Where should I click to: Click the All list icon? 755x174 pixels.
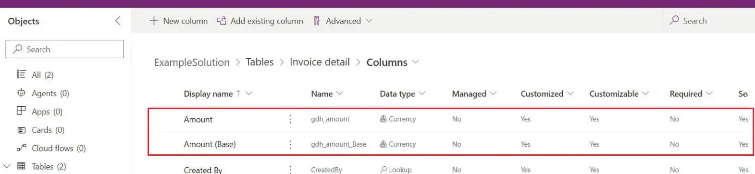pyautogui.click(x=21, y=74)
